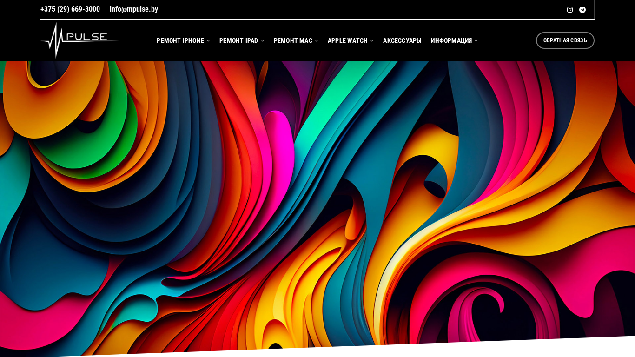
Task: Click the MPulse logo
Action: tap(79, 40)
